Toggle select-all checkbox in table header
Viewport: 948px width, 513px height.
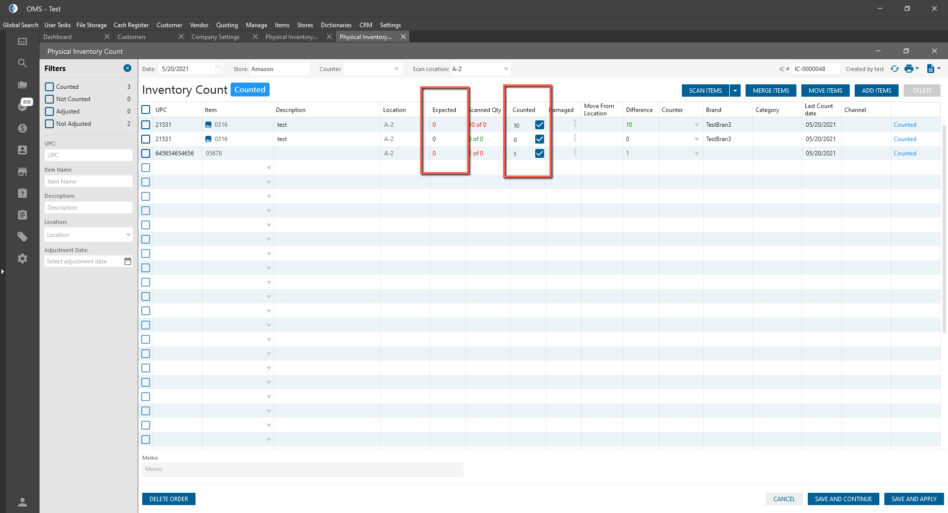[x=146, y=110]
